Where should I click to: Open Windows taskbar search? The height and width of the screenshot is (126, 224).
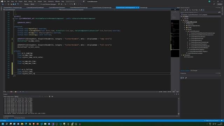pos(7,124)
